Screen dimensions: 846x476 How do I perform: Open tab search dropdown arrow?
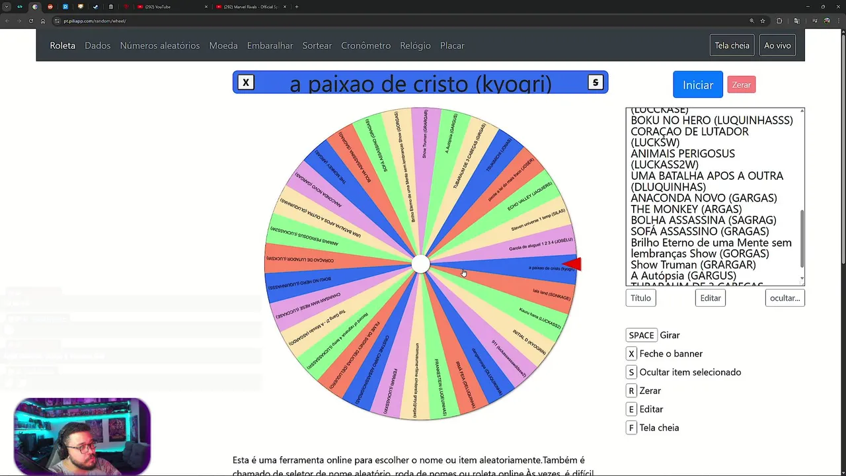pyautogui.click(x=7, y=7)
